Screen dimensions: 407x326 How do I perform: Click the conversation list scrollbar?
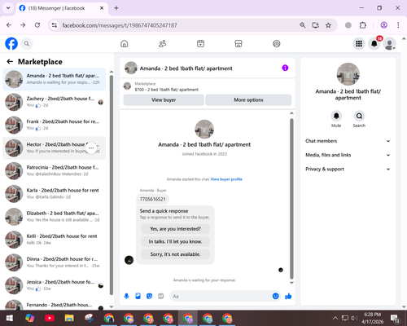(x=112, y=185)
